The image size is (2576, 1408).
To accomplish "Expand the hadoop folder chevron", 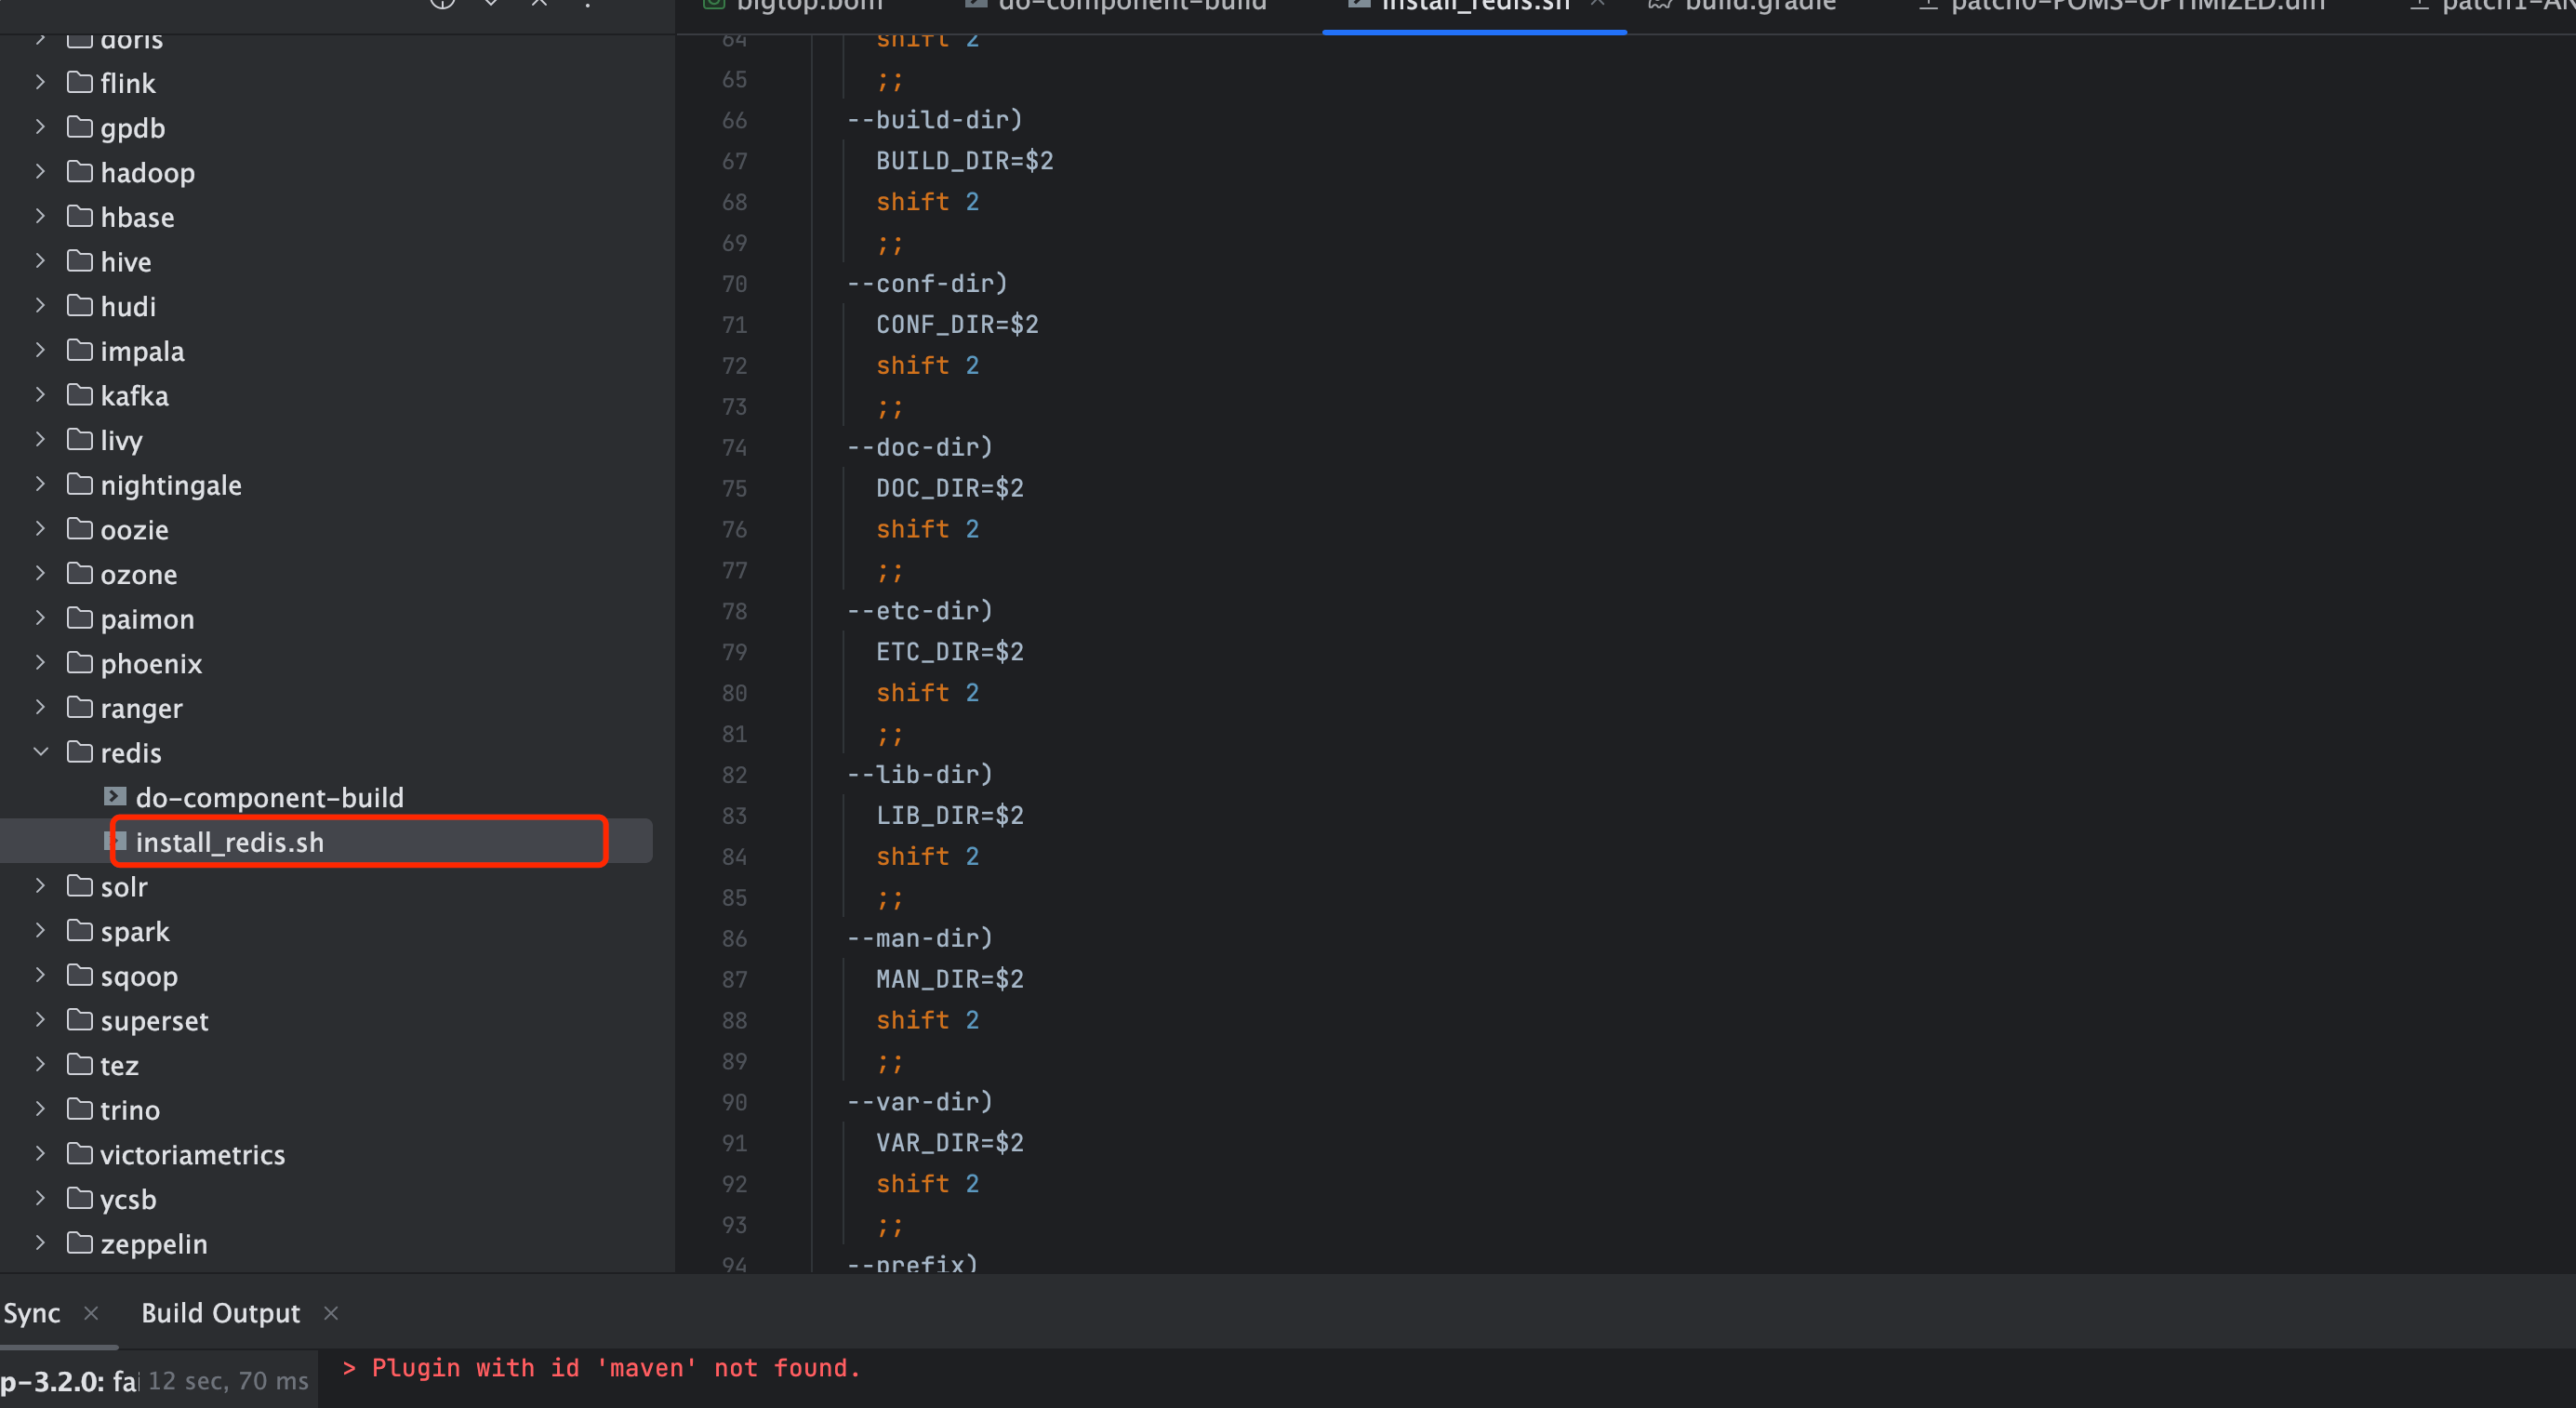I will [40, 172].
